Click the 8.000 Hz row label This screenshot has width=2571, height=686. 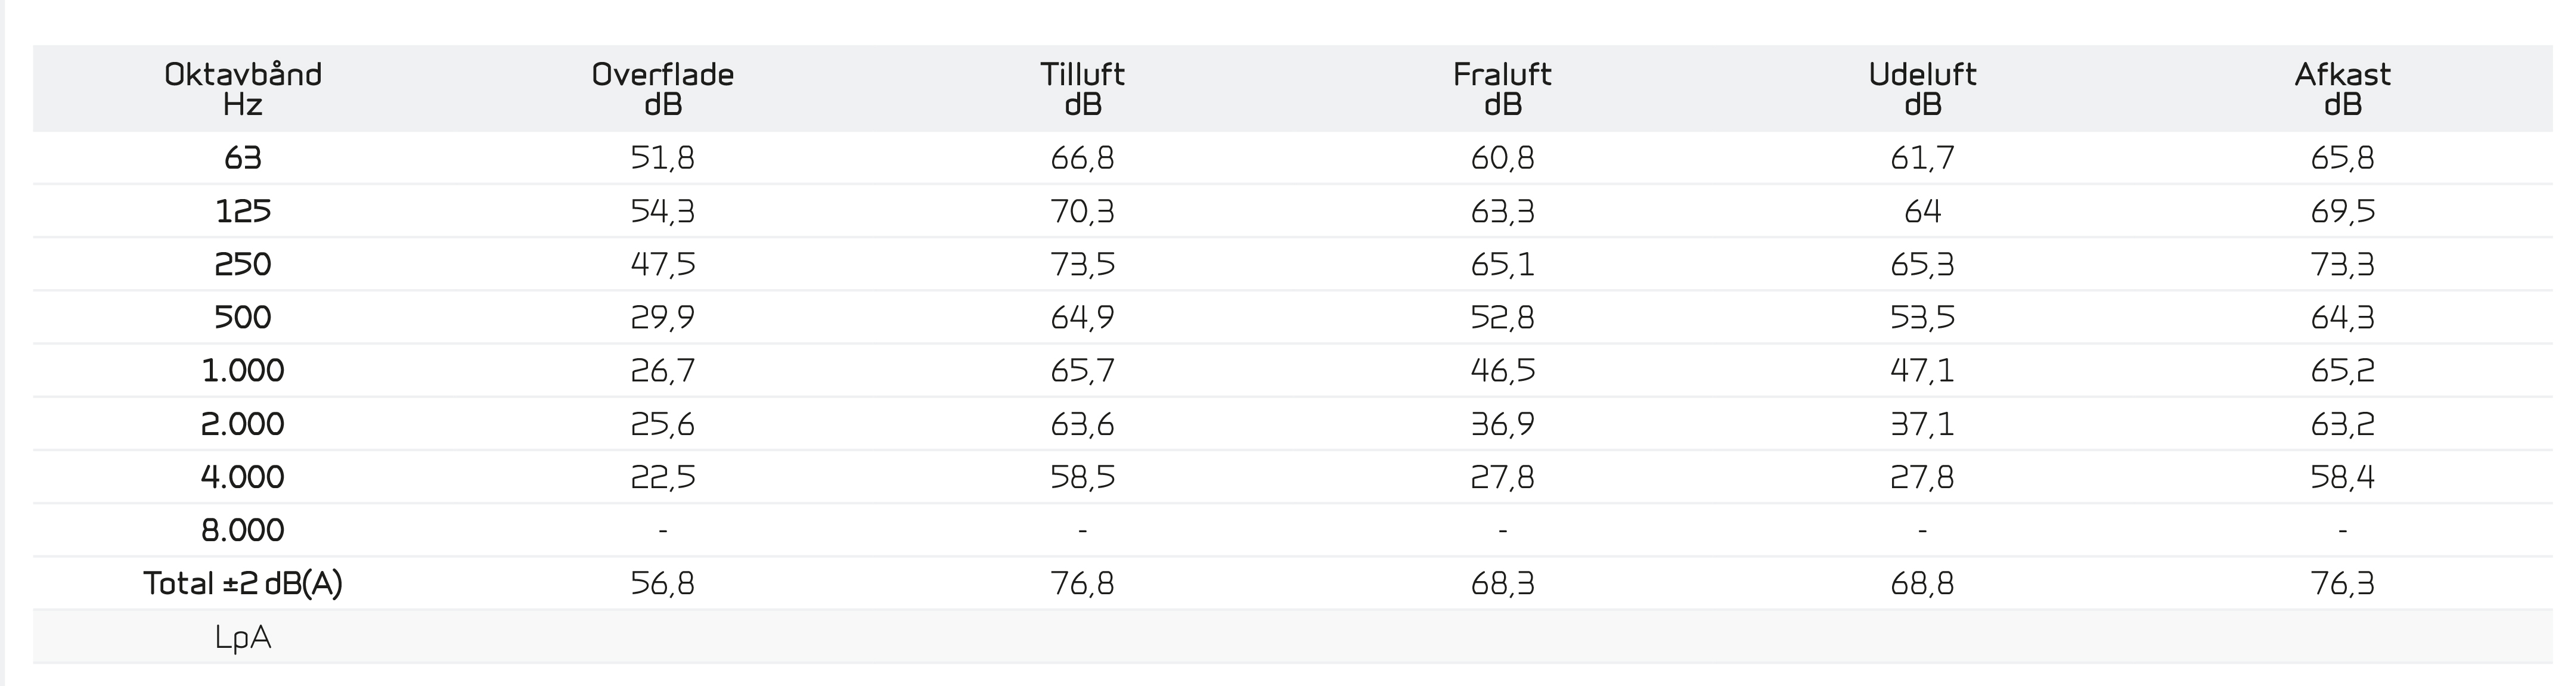pyautogui.click(x=243, y=529)
